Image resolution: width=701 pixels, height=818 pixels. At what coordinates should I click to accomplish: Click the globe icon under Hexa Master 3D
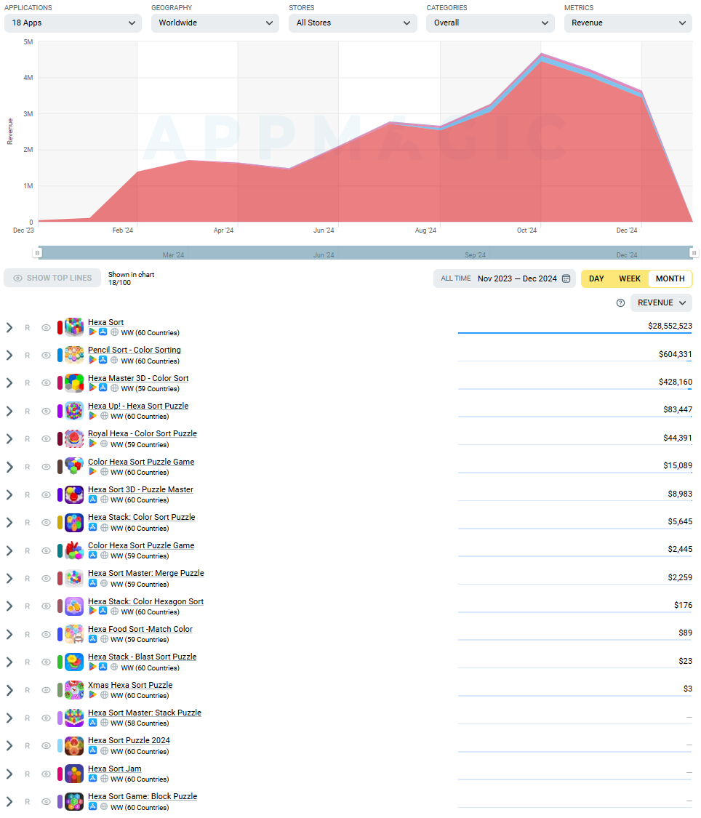click(x=114, y=388)
